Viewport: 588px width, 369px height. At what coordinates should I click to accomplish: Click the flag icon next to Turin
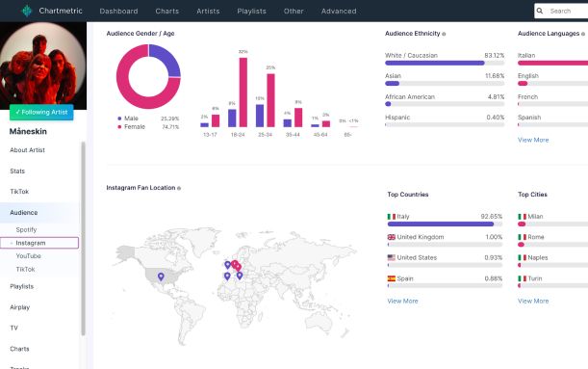point(522,278)
